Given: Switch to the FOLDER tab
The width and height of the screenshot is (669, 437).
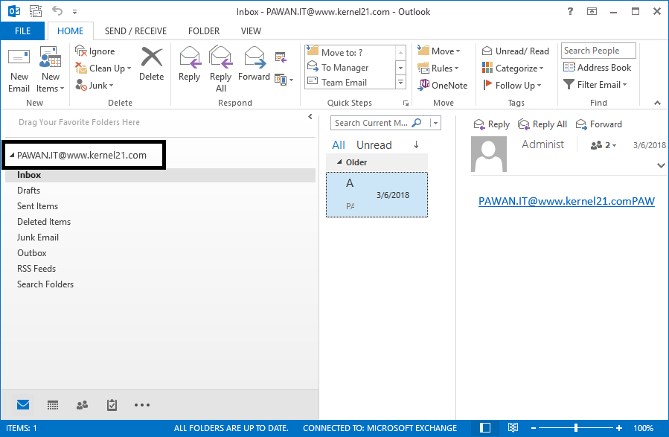Looking at the screenshot, I should (x=204, y=31).
